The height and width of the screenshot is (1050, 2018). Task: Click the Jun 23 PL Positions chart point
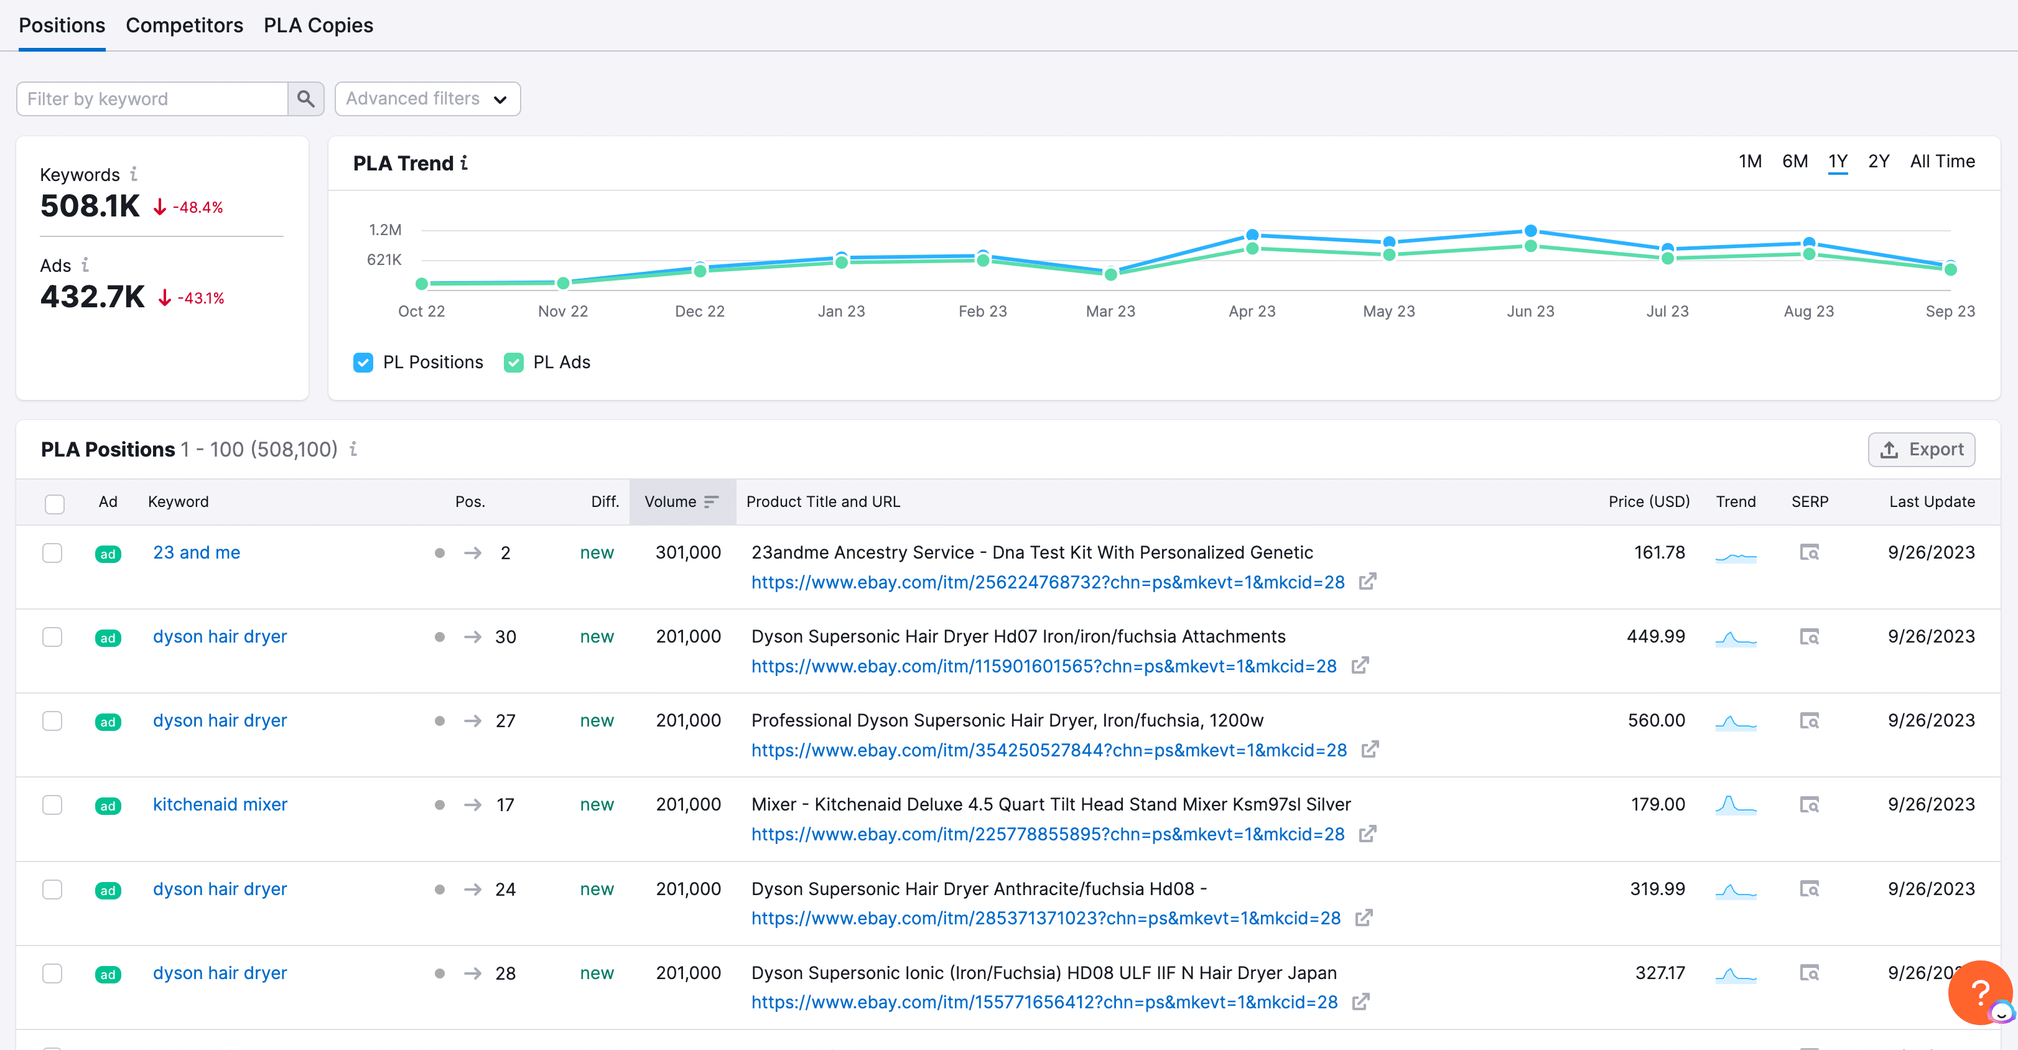1530,231
